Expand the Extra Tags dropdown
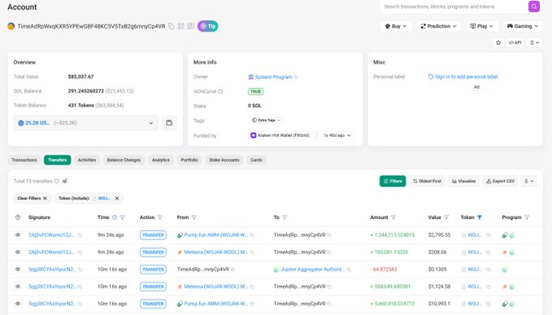Image resolution: width=552 pixels, height=315 pixels. point(267,120)
